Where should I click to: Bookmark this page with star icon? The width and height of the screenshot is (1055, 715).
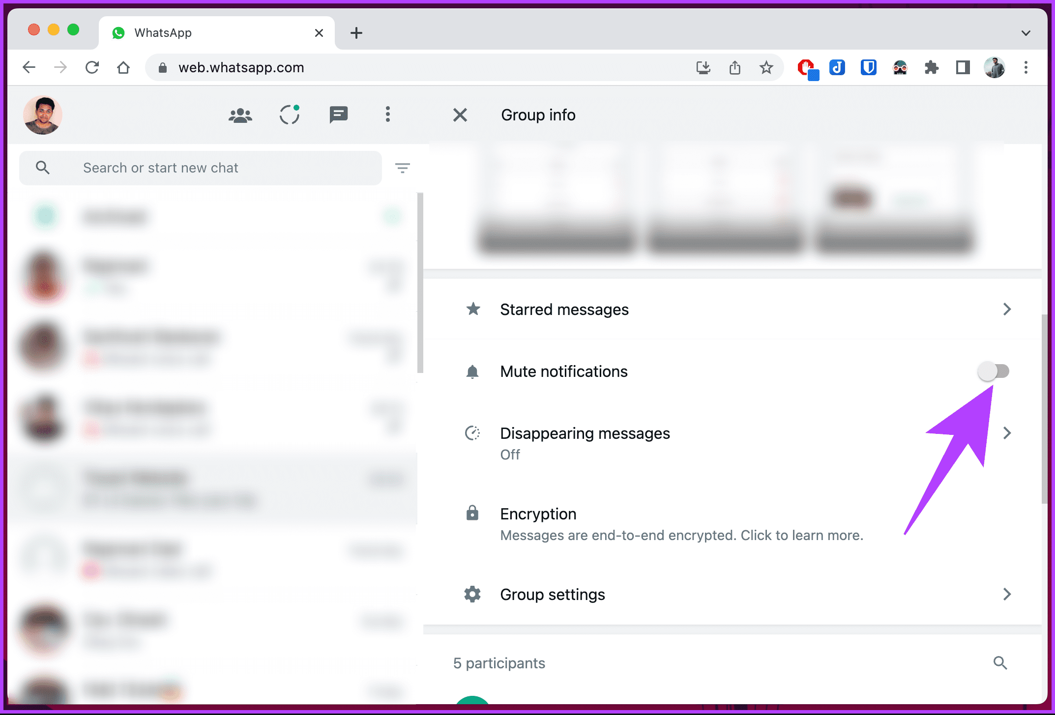click(x=766, y=67)
